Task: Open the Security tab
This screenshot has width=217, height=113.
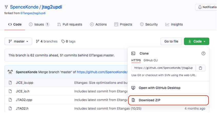Action: tap(149, 24)
